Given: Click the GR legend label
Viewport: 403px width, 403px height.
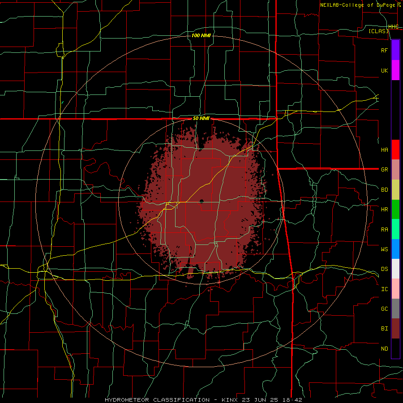Looking at the screenshot, I should coord(384,170).
